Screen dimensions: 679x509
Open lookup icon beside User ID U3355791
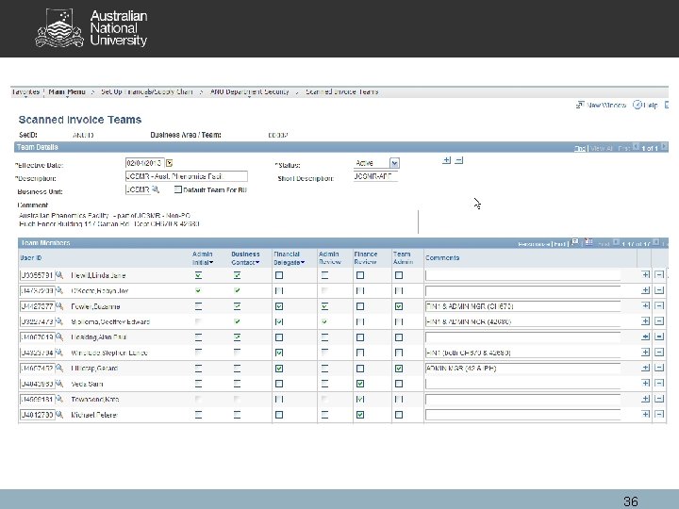tap(59, 275)
